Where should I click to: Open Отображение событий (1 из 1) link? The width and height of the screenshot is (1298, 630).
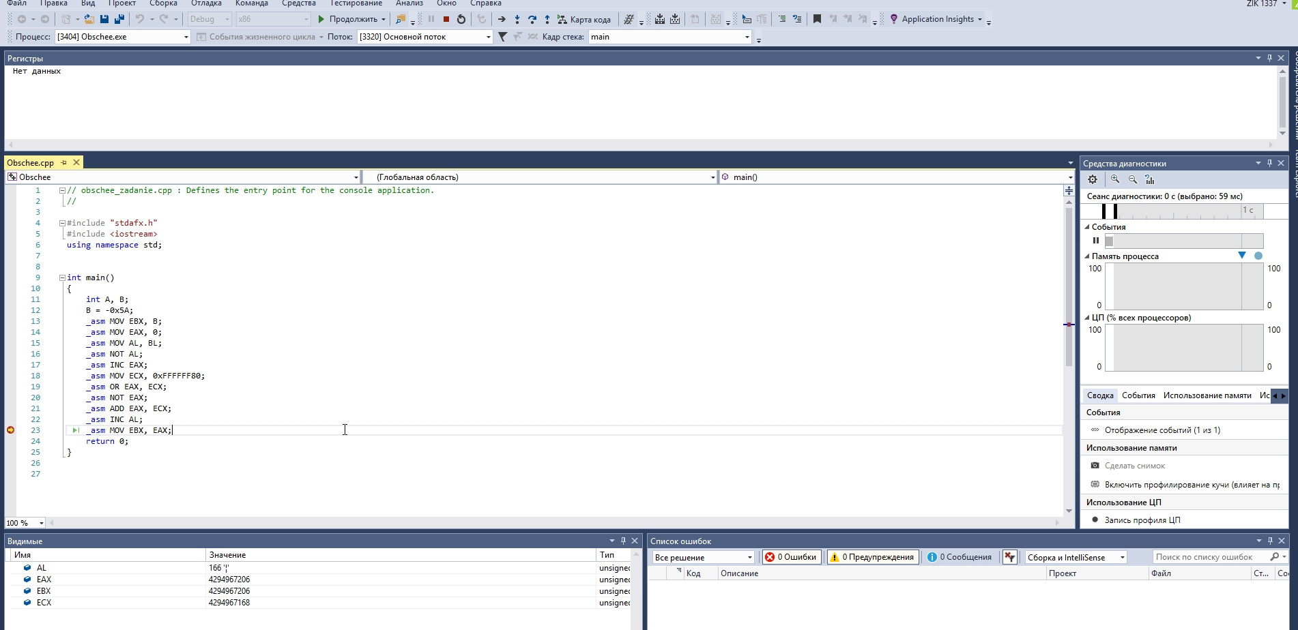coord(1162,430)
